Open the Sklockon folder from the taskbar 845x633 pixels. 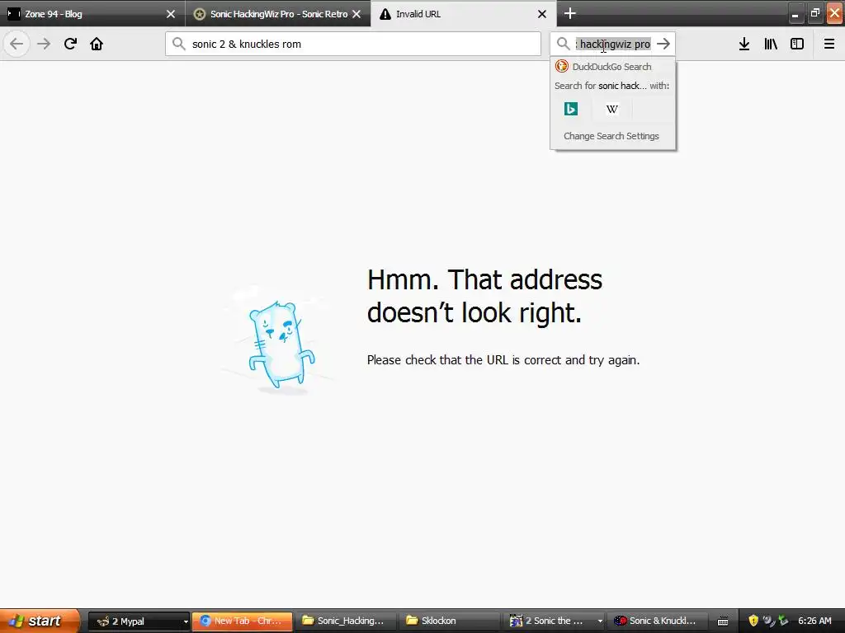coord(450,621)
